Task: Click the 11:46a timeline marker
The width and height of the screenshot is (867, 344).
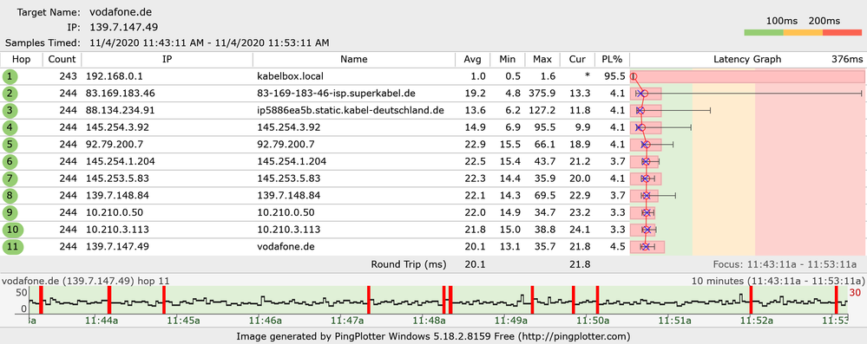Action: (x=266, y=321)
